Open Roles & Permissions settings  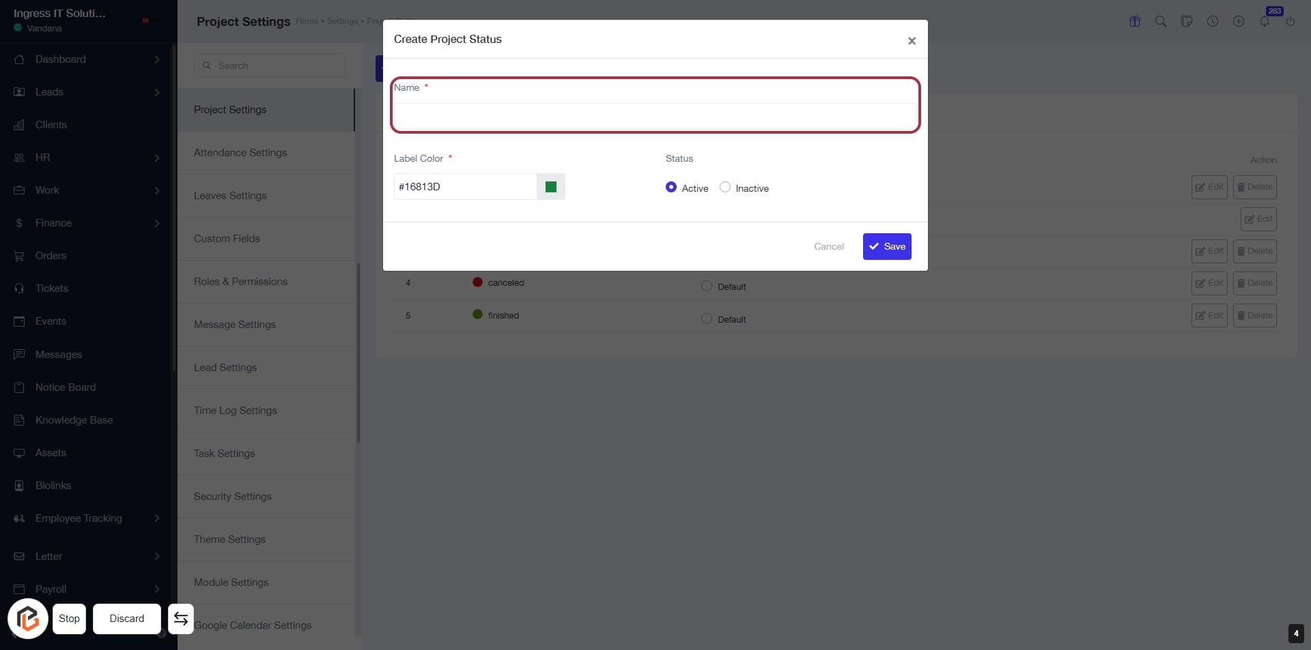pos(240,282)
